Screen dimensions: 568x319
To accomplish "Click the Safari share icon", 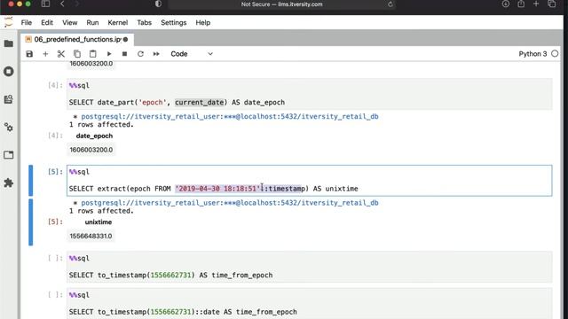I will point(521,4).
